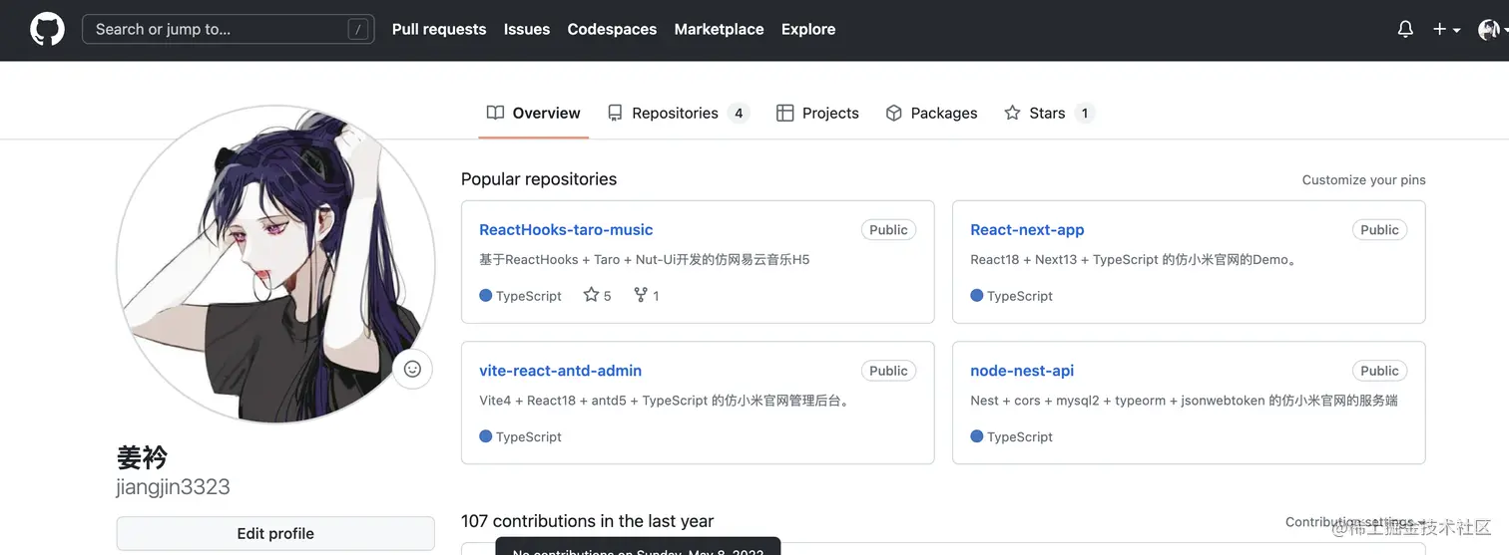
Task: Click star count on ReactHooks-taro-music
Action: tap(598, 296)
